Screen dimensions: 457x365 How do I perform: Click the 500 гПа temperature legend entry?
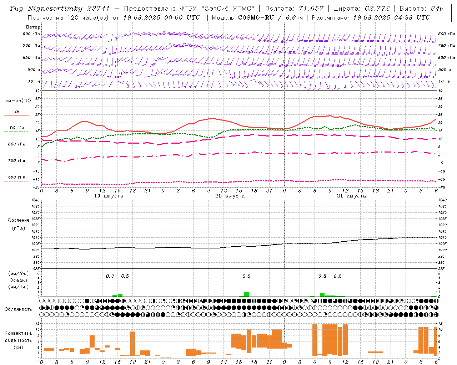click(x=16, y=177)
